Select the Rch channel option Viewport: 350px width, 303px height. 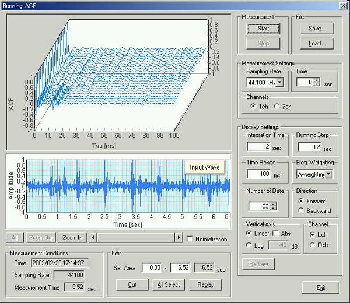[312, 245]
